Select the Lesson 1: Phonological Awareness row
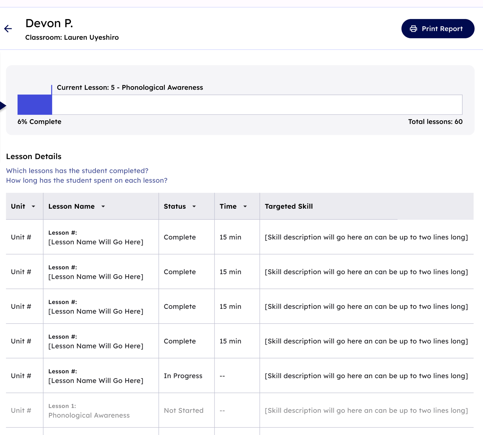The height and width of the screenshot is (435, 483). point(89,411)
